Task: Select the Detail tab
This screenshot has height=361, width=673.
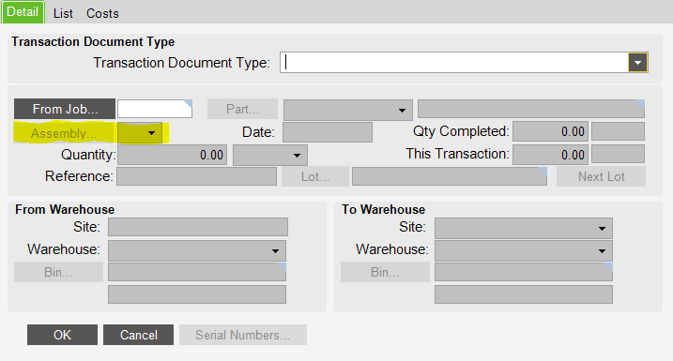Action: pyautogui.click(x=23, y=12)
